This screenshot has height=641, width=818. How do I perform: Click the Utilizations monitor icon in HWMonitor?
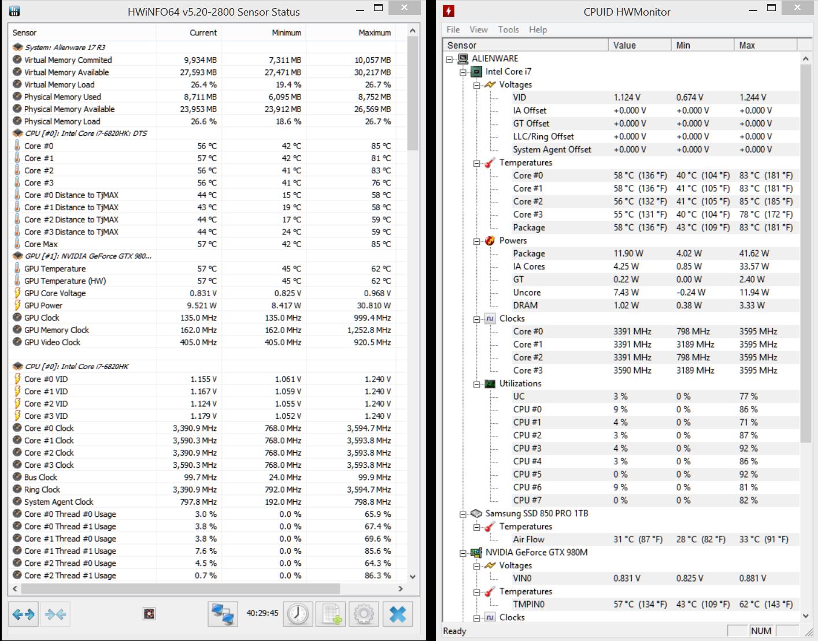490,384
